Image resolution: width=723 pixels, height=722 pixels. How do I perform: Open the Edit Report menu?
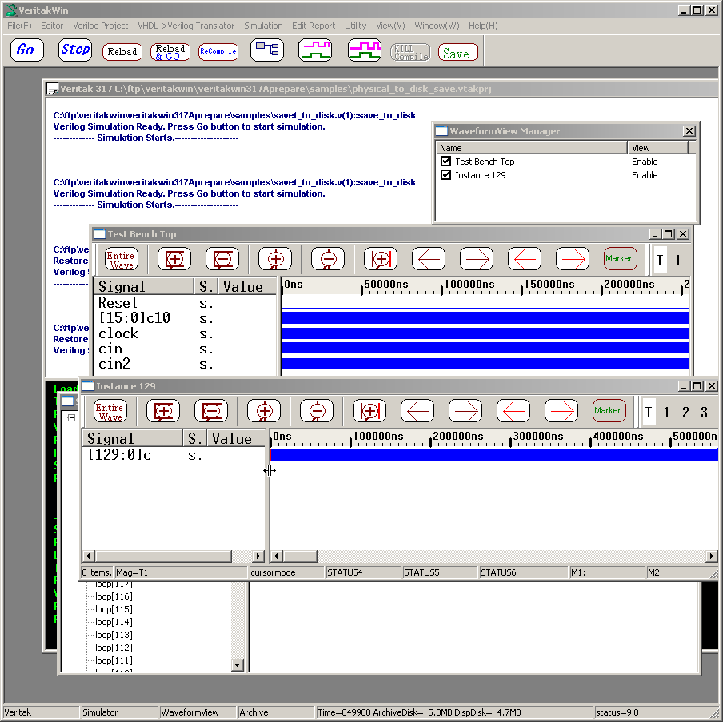(x=314, y=26)
